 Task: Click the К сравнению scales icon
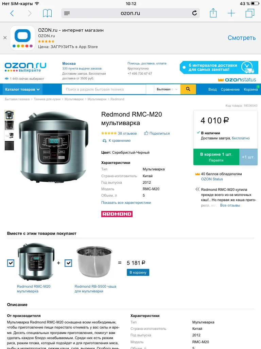point(104,141)
